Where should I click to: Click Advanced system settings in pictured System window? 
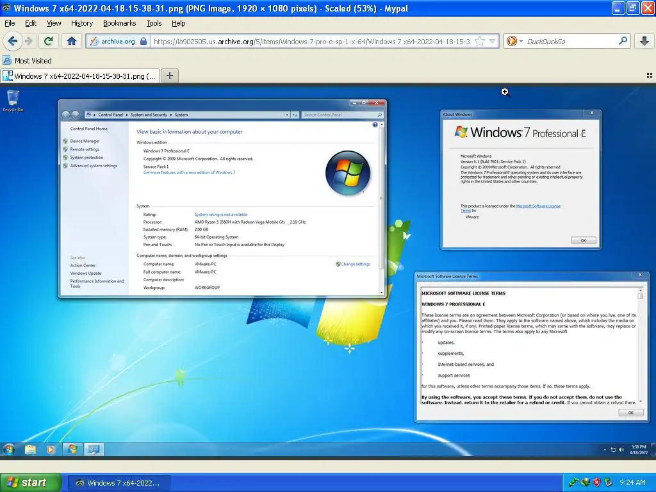(94, 166)
